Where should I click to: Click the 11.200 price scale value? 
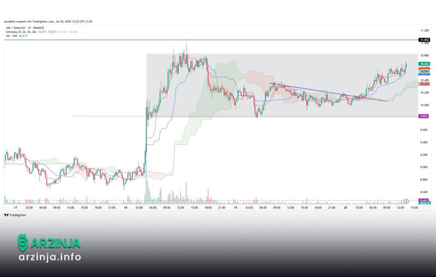coord(424,31)
